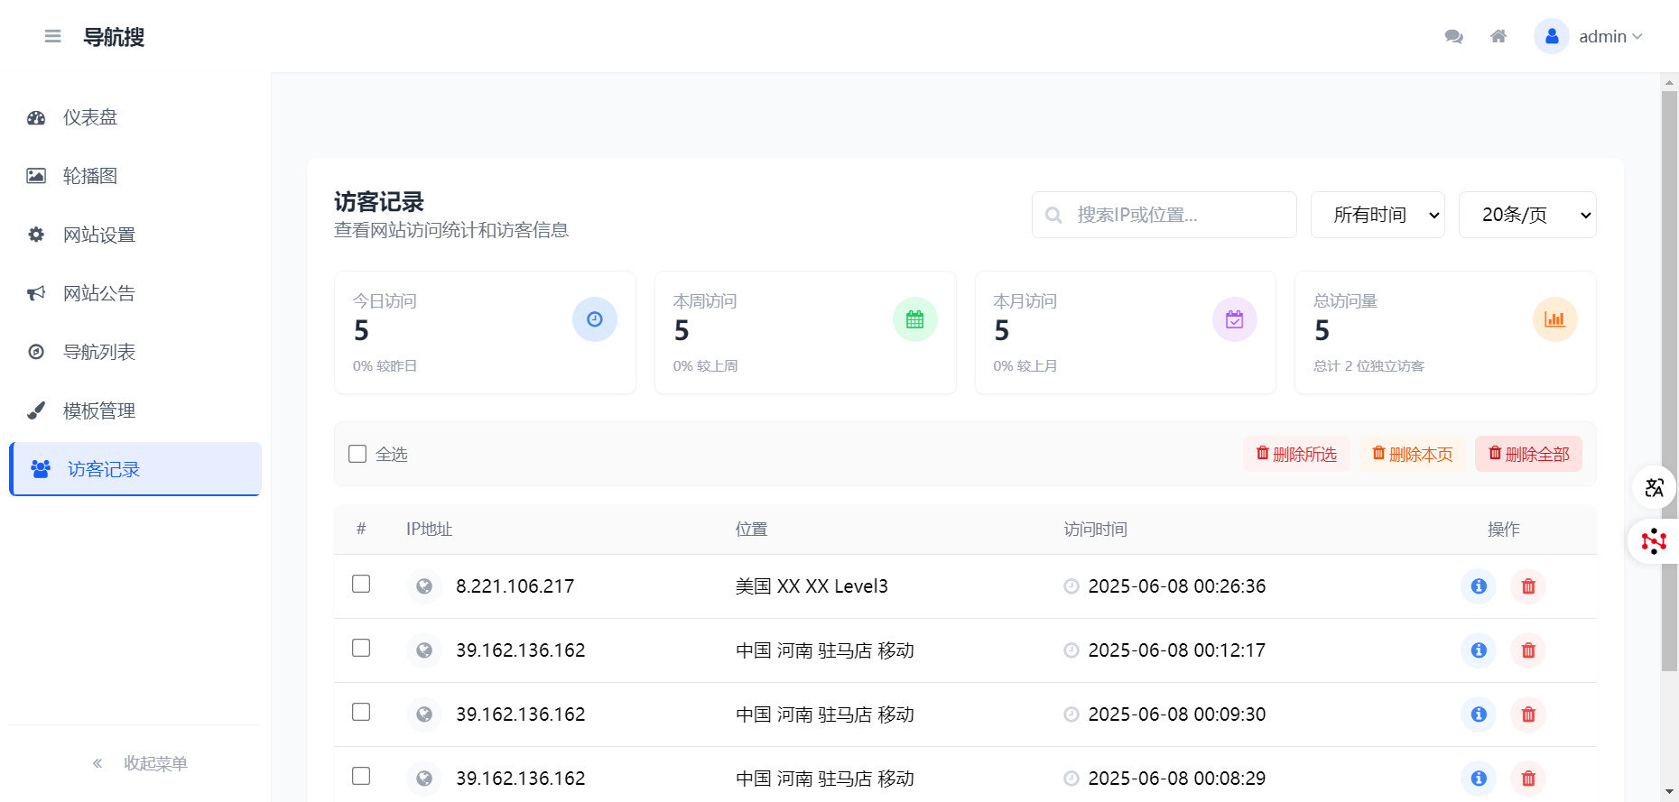Delete the 2025-06-08 00:12:17 visitor record
The height and width of the screenshot is (802, 1679).
pyautogui.click(x=1528, y=650)
